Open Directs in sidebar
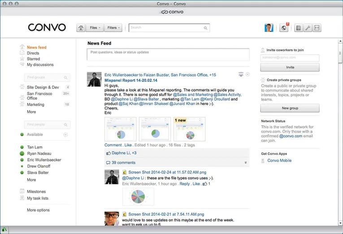343x234 pixels. click(33, 53)
